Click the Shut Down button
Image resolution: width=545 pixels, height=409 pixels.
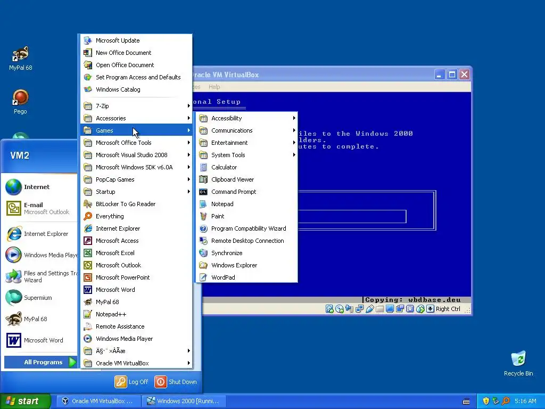pos(176,381)
